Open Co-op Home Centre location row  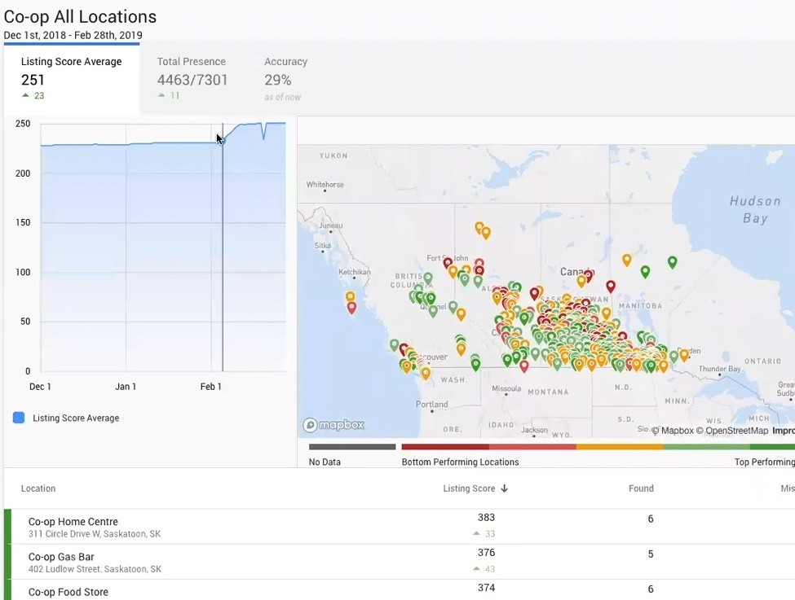(400, 527)
